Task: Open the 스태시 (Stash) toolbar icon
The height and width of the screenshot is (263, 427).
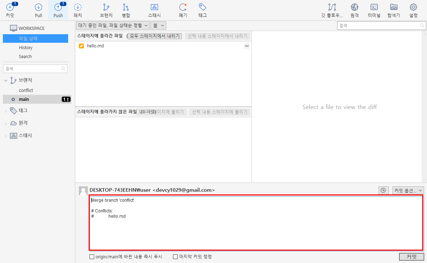Action: click(x=154, y=7)
